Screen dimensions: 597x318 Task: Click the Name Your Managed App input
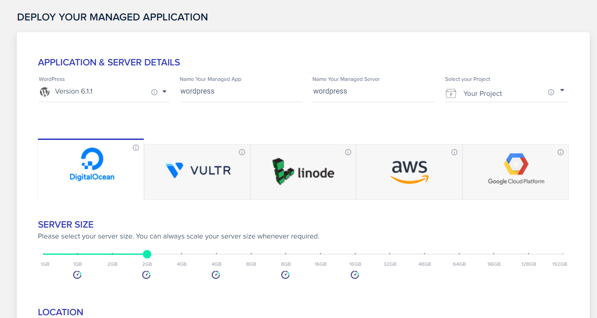tap(241, 91)
